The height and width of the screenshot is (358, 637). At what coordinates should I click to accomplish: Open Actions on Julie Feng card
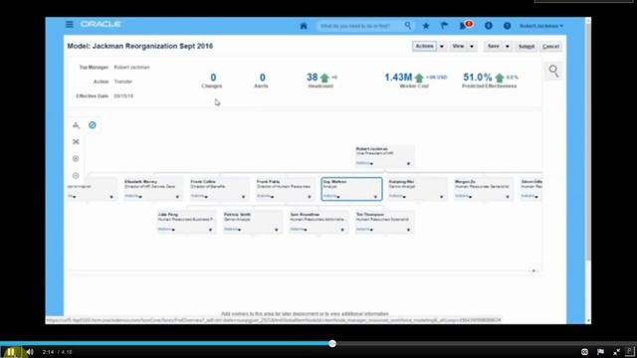[166, 230]
